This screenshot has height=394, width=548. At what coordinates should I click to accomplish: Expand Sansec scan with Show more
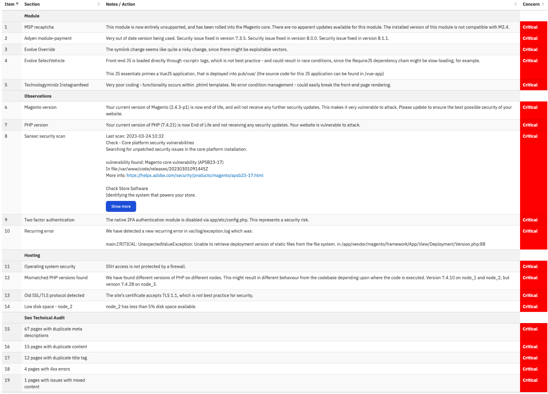121,207
